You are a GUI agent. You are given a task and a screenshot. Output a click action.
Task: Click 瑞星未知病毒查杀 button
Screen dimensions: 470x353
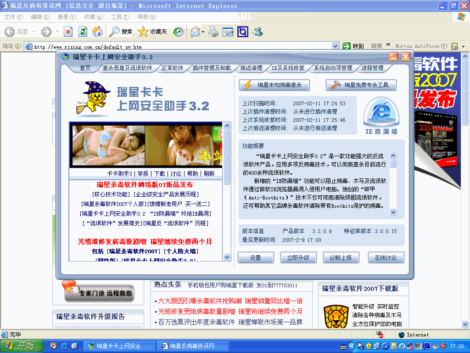(x=274, y=85)
